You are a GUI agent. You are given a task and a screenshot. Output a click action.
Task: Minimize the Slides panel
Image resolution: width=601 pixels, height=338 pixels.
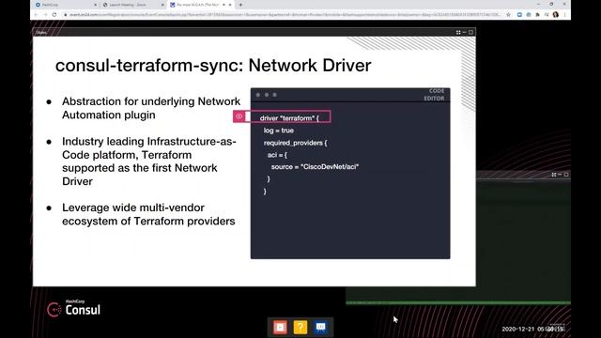464,32
